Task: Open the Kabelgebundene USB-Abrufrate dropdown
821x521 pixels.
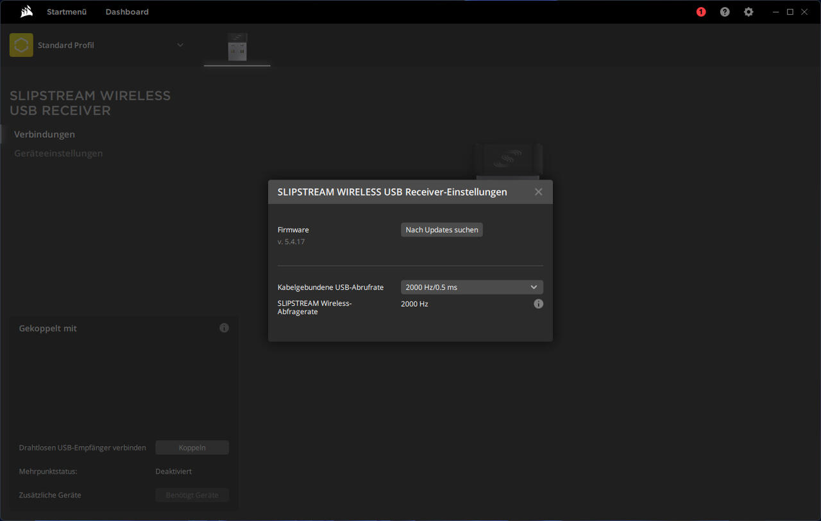Action: pyautogui.click(x=472, y=287)
